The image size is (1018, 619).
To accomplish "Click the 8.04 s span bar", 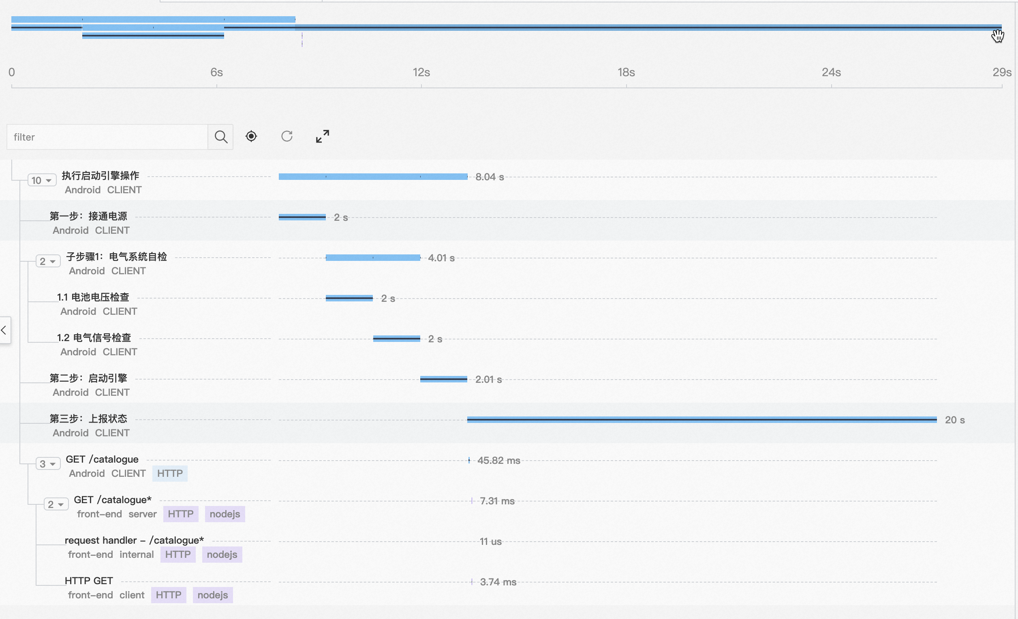I will click(x=373, y=177).
